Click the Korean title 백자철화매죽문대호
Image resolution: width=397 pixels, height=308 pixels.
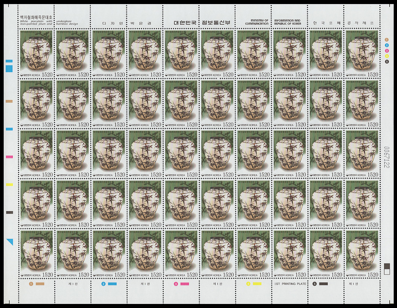[36, 17]
